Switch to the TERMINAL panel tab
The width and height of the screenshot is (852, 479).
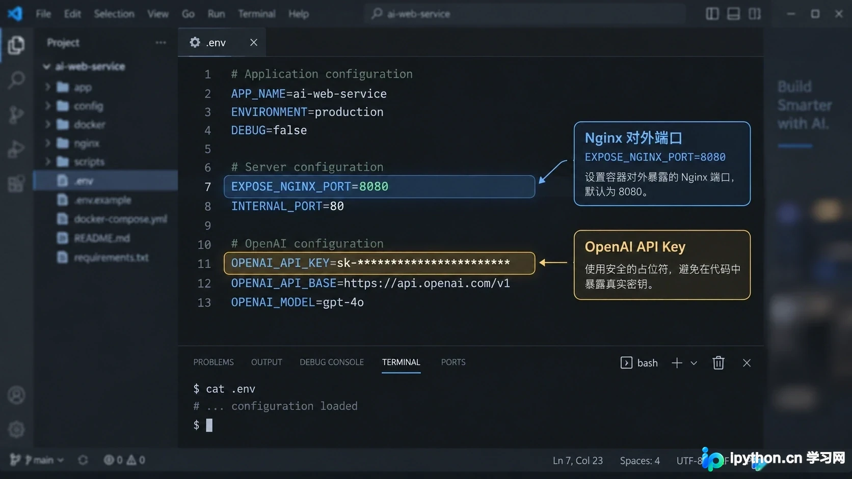click(401, 362)
